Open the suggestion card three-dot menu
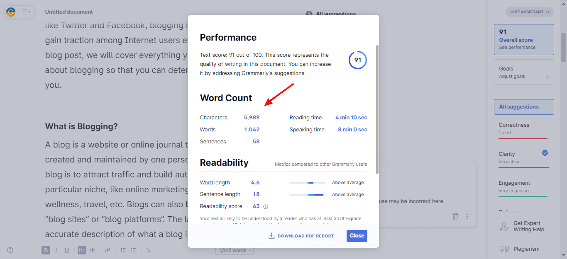The image size is (567, 259). click(467, 216)
